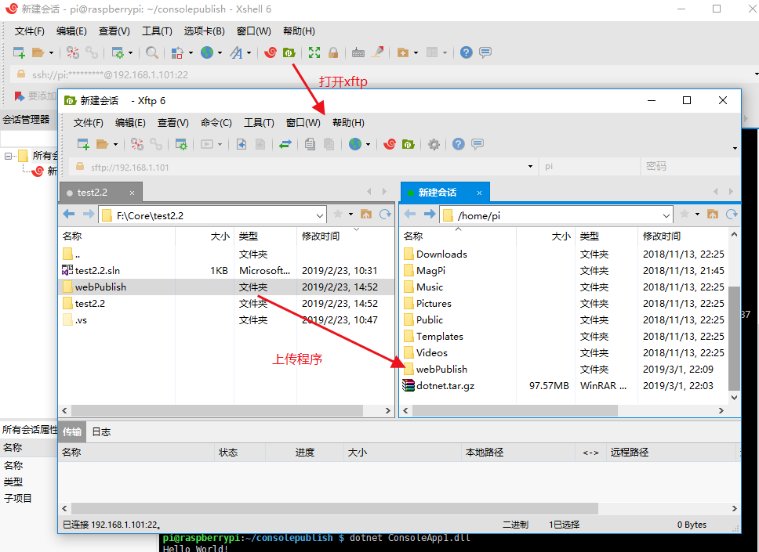759x552 pixels.
Task: Select the Downloads folder in remote pane
Action: 564,254
